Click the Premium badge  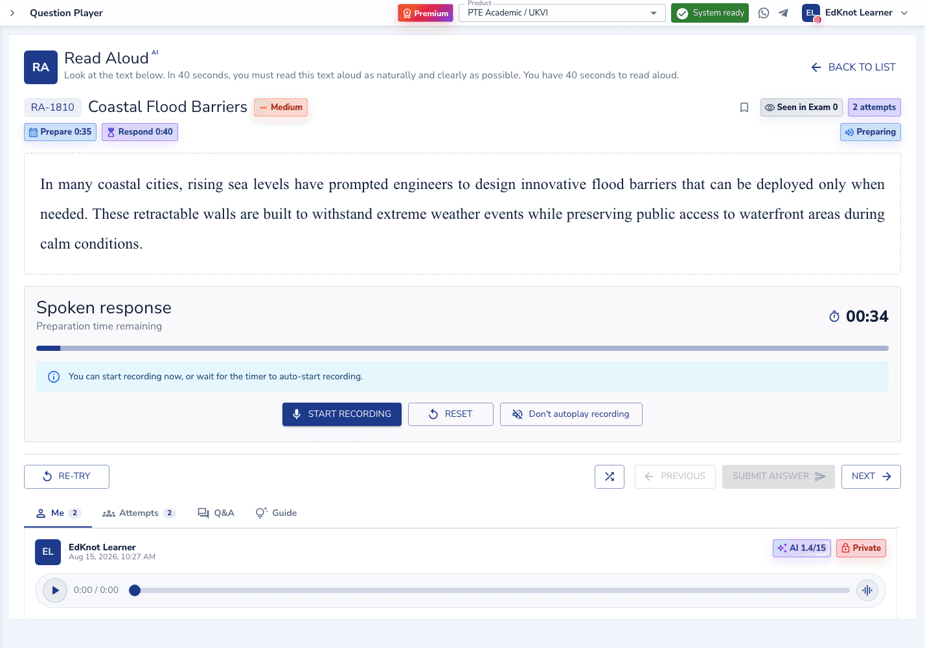(426, 13)
